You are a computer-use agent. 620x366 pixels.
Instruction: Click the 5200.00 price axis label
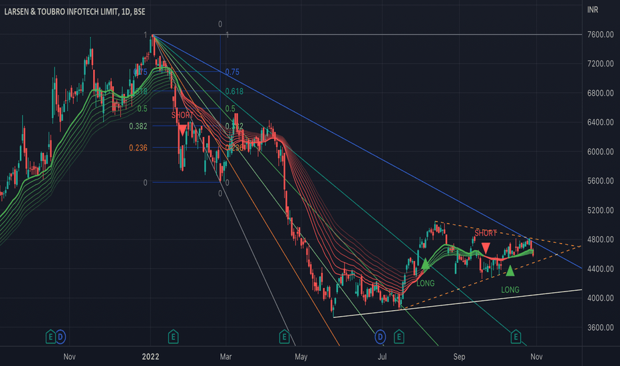point(600,210)
